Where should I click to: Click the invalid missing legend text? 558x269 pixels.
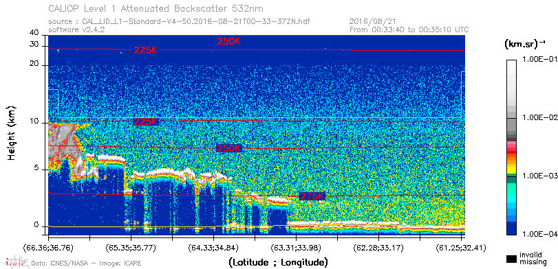pos(533,259)
